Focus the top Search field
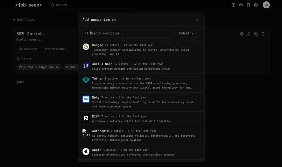 click(92, 5)
